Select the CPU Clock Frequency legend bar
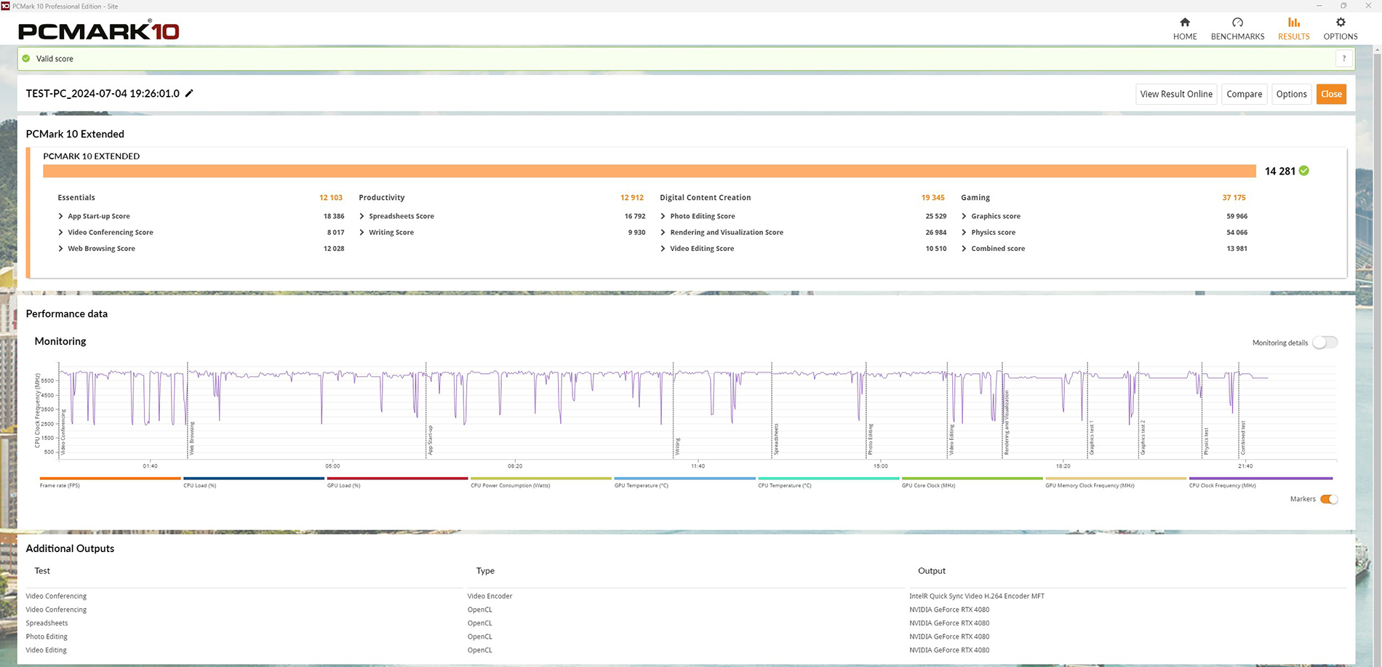This screenshot has width=1382, height=667. coord(1261,479)
